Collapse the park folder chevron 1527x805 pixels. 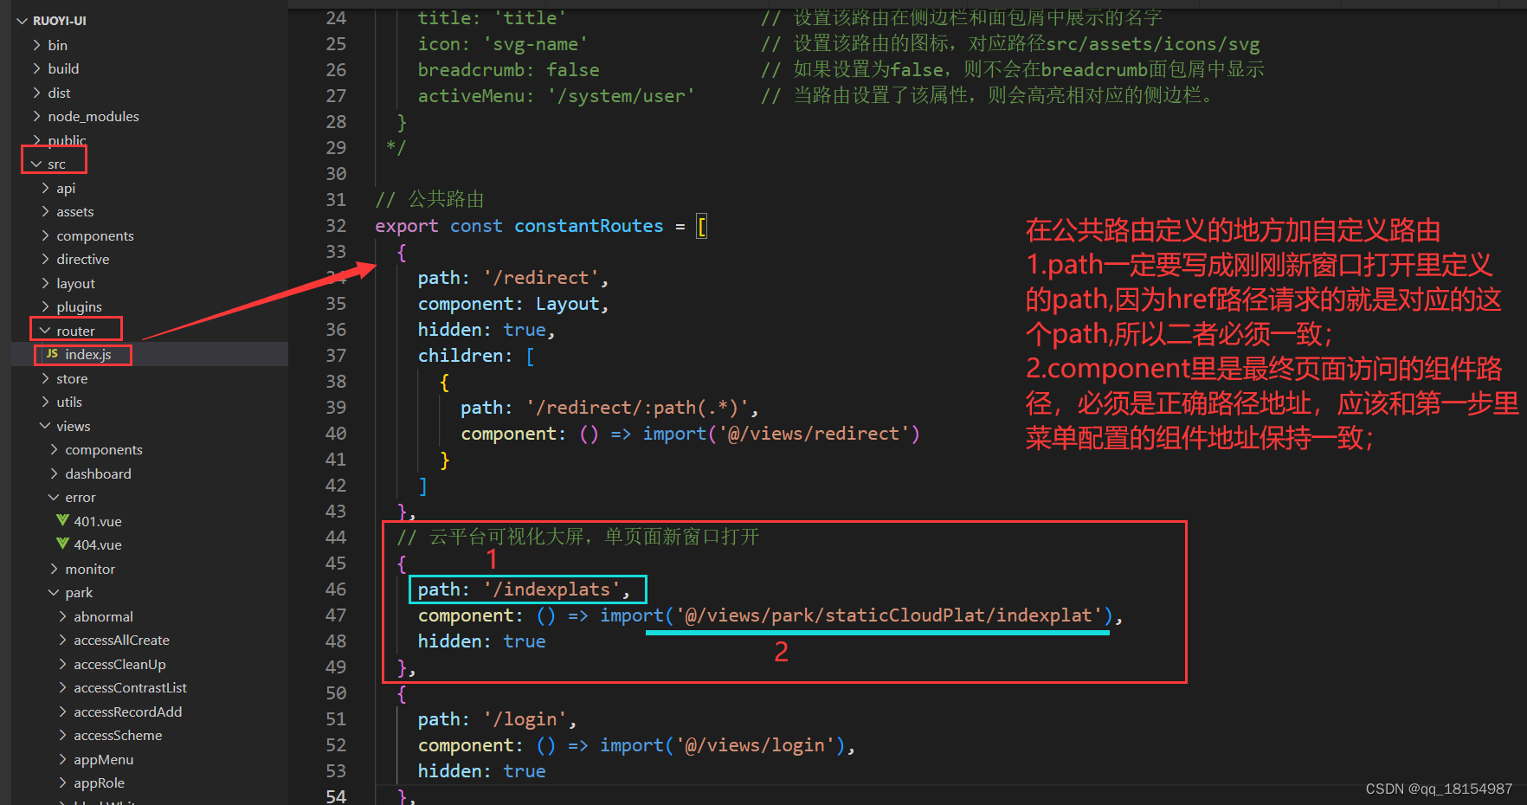point(54,593)
